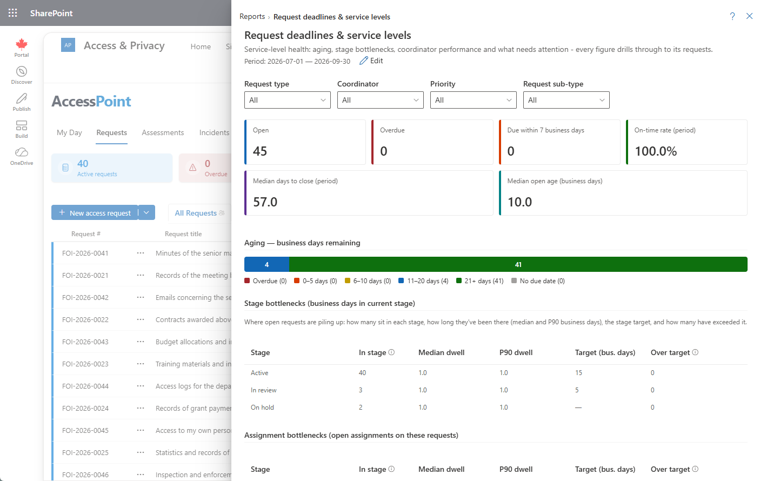Open the Portal maple leaf icon
Viewport: 760px width, 481px height.
22,44
